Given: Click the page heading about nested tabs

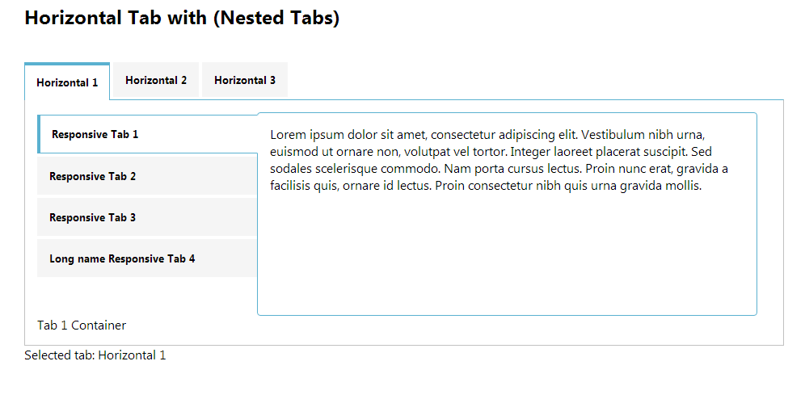Looking at the screenshot, I should pyautogui.click(x=182, y=18).
